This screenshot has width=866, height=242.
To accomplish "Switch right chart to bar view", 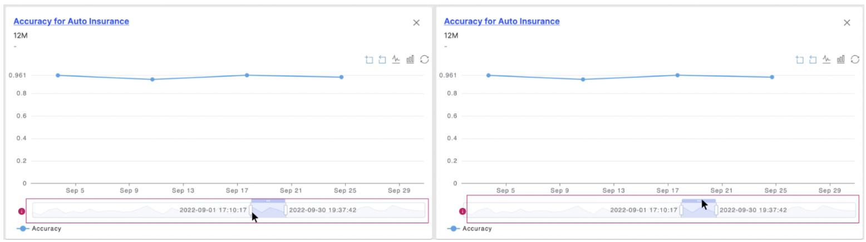I will (x=841, y=59).
